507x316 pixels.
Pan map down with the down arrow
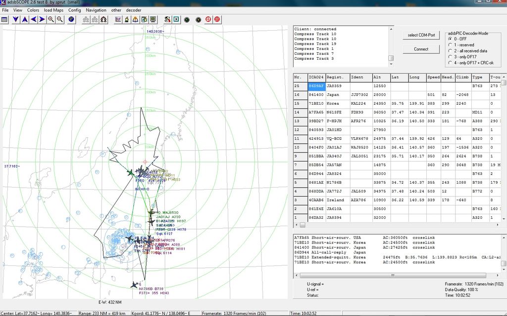(15, 19)
